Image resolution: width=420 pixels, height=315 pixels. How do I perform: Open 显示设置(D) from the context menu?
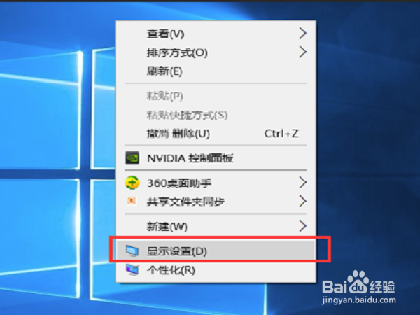(x=216, y=251)
